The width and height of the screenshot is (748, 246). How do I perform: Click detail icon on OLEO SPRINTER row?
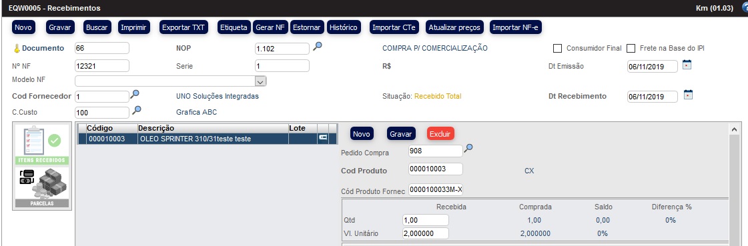pyautogui.click(x=324, y=137)
